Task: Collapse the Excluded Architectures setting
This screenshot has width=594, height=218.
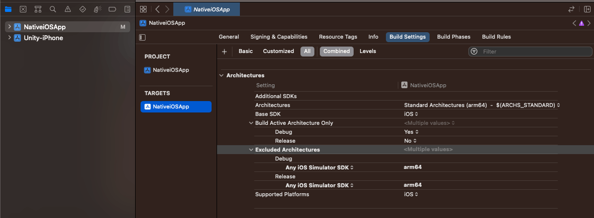Action: (251, 150)
